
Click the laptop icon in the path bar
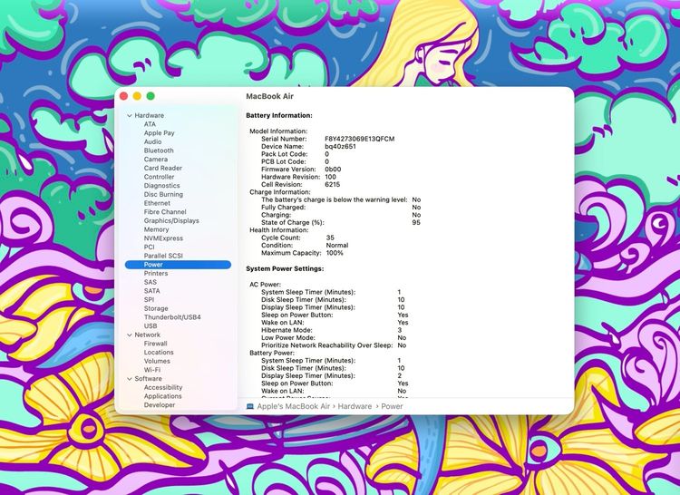click(250, 407)
